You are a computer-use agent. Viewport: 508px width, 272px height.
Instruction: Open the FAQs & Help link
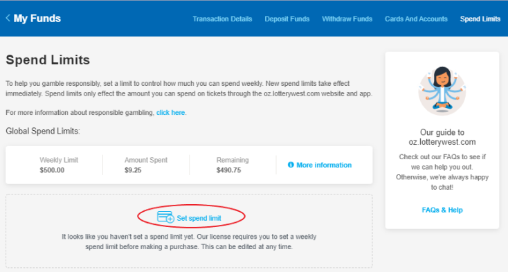[442, 210]
